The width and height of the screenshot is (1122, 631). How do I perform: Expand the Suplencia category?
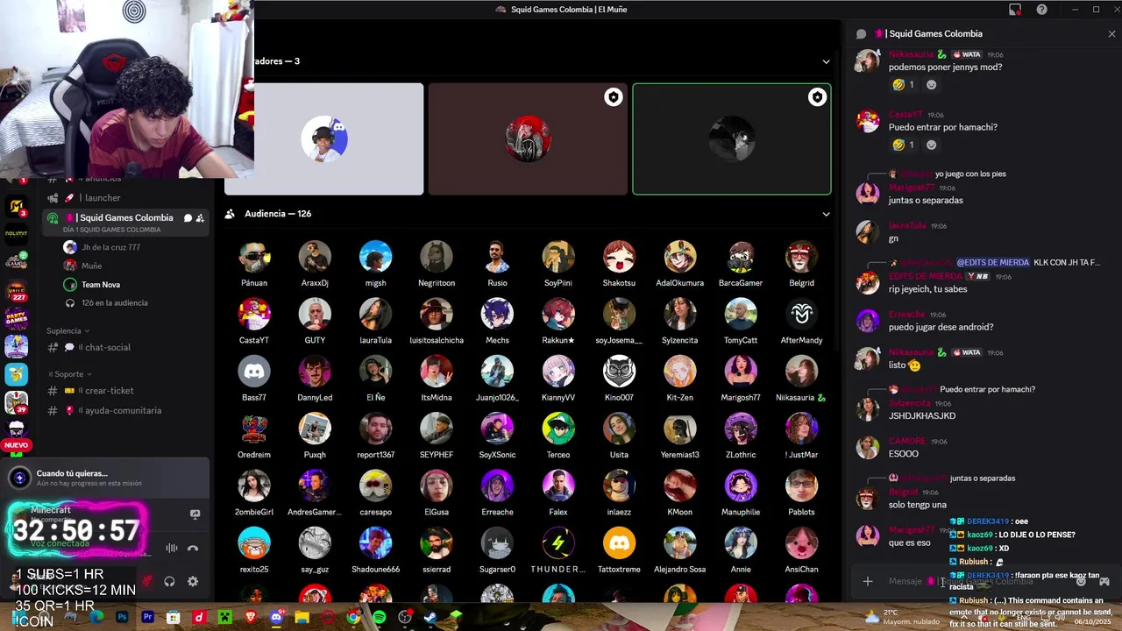tap(68, 330)
